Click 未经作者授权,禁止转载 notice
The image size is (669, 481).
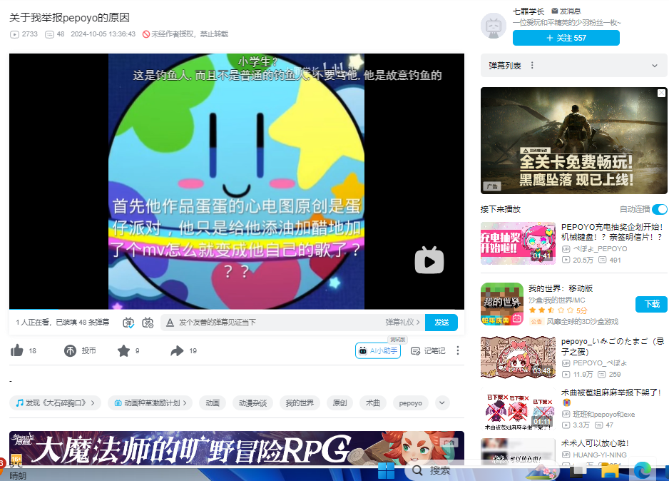[185, 34]
